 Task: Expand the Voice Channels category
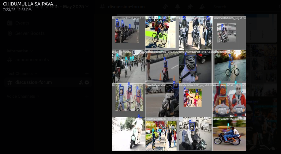[x=22, y=96]
